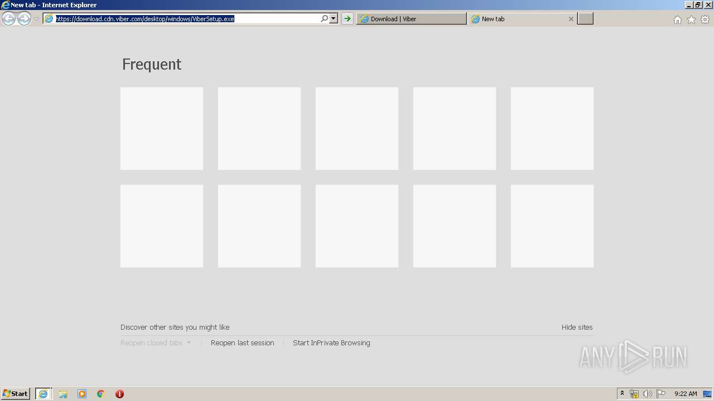Open a blank new tab button
The image size is (714, 401).
[585, 18]
